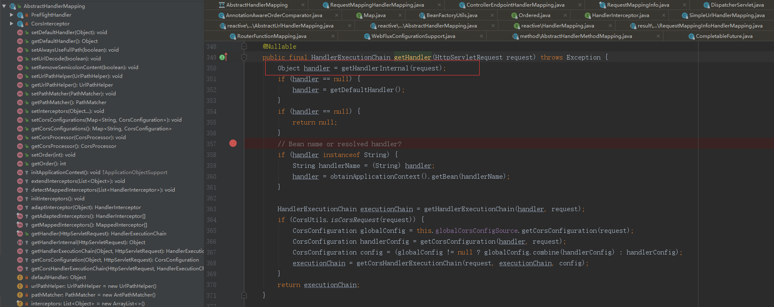The width and height of the screenshot is (774, 307).
Task: Close the RouterFunctionMapping.java tab
Action: [333, 36]
